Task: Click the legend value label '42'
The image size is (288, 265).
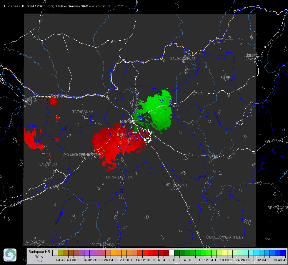Action: 285,260
